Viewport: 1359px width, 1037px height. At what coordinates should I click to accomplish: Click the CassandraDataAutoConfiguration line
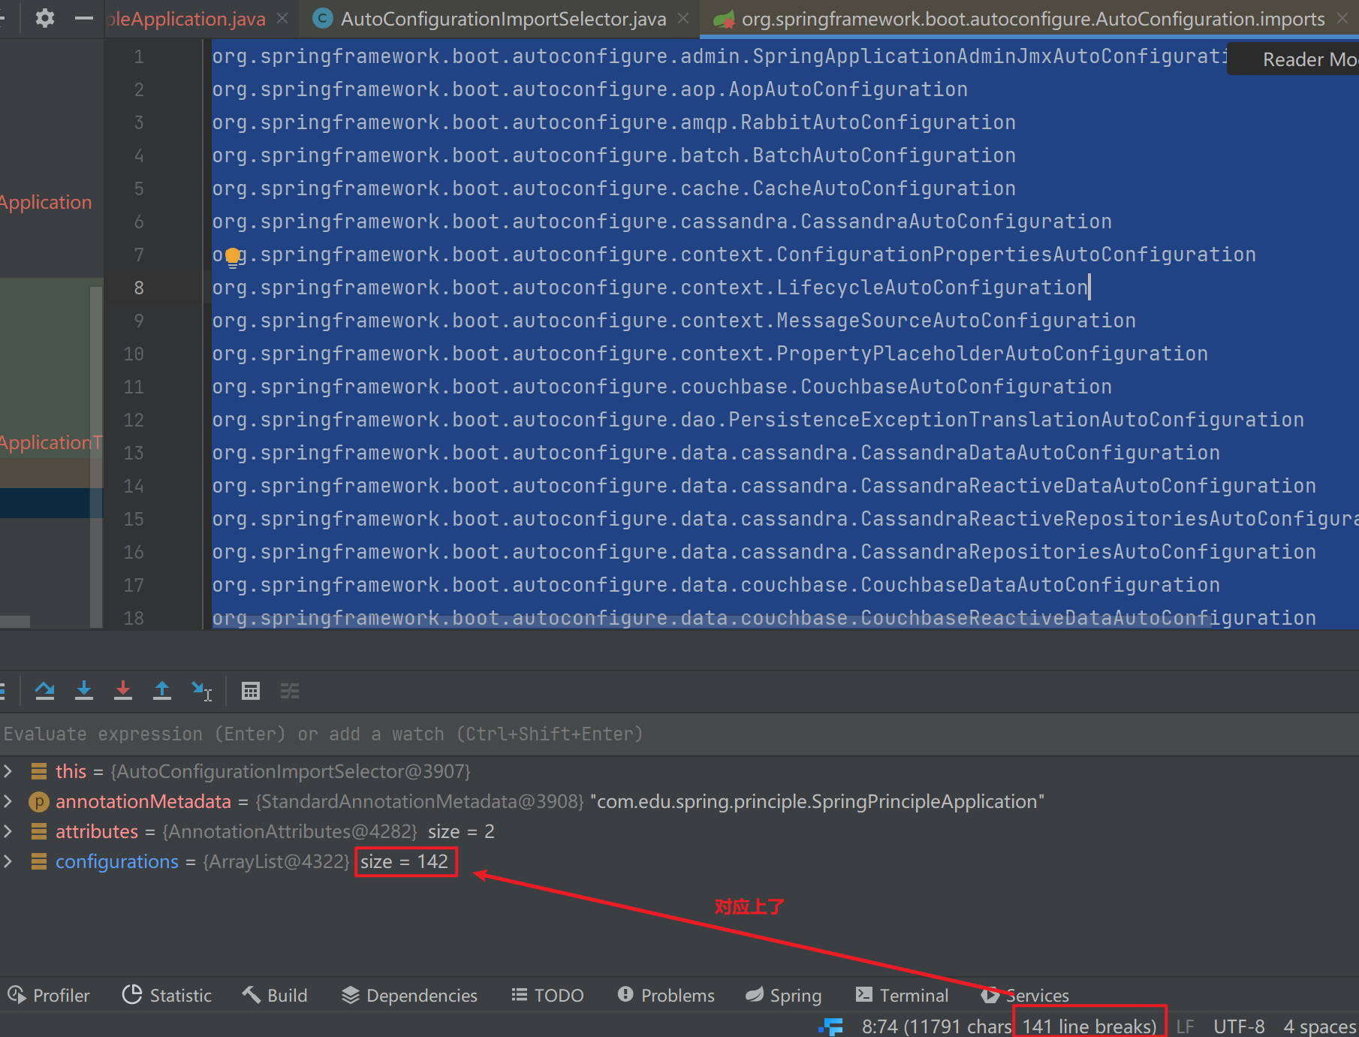[716, 453]
